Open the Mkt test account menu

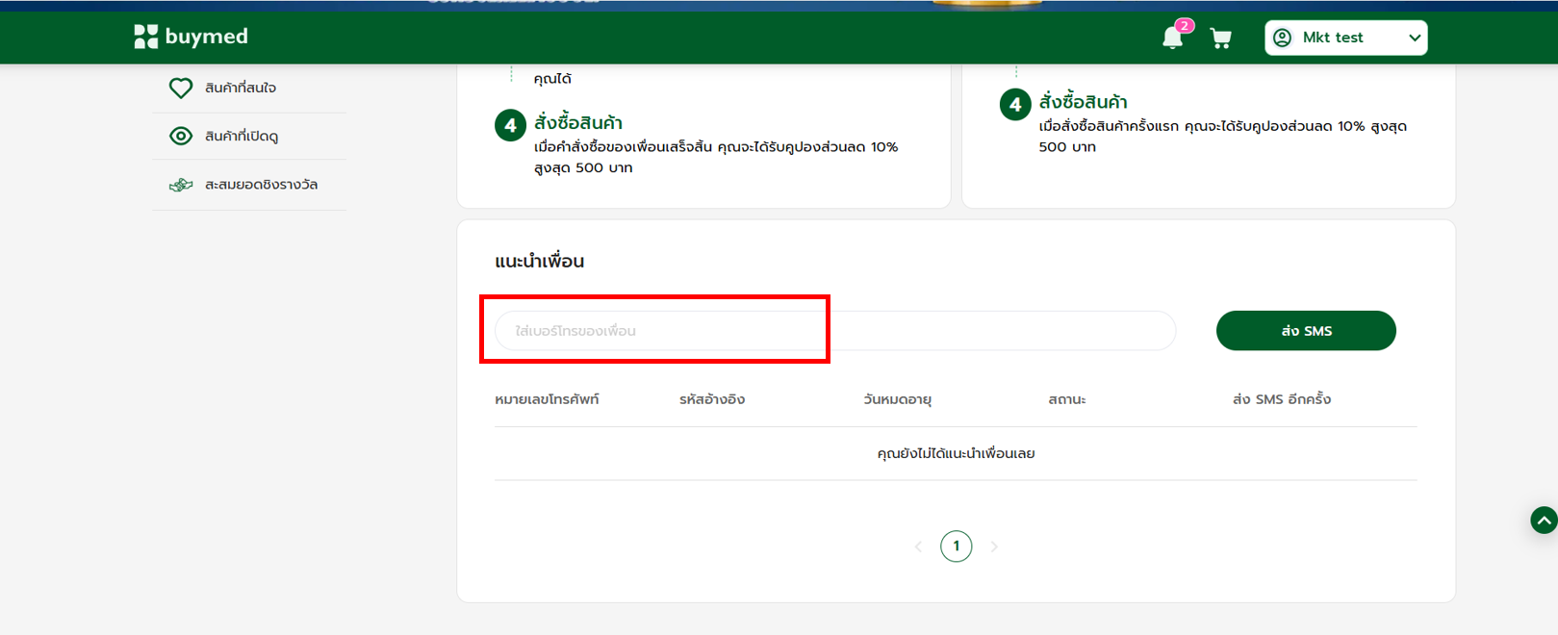[1345, 38]
